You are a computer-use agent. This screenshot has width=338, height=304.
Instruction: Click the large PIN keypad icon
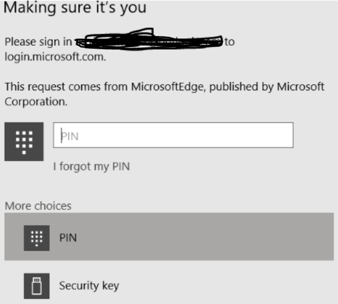coord(24,141)
